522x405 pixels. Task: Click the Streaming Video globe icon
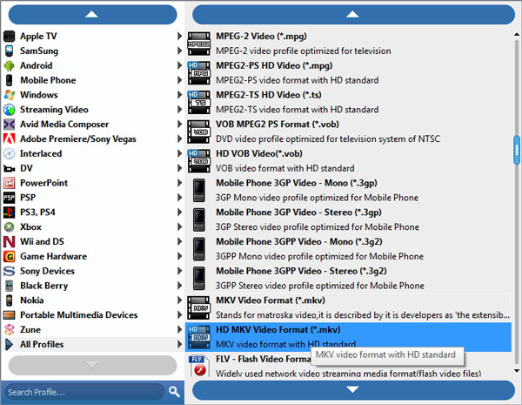click(9, 110)
